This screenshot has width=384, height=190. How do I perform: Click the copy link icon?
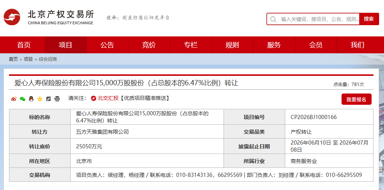point(48,99)
